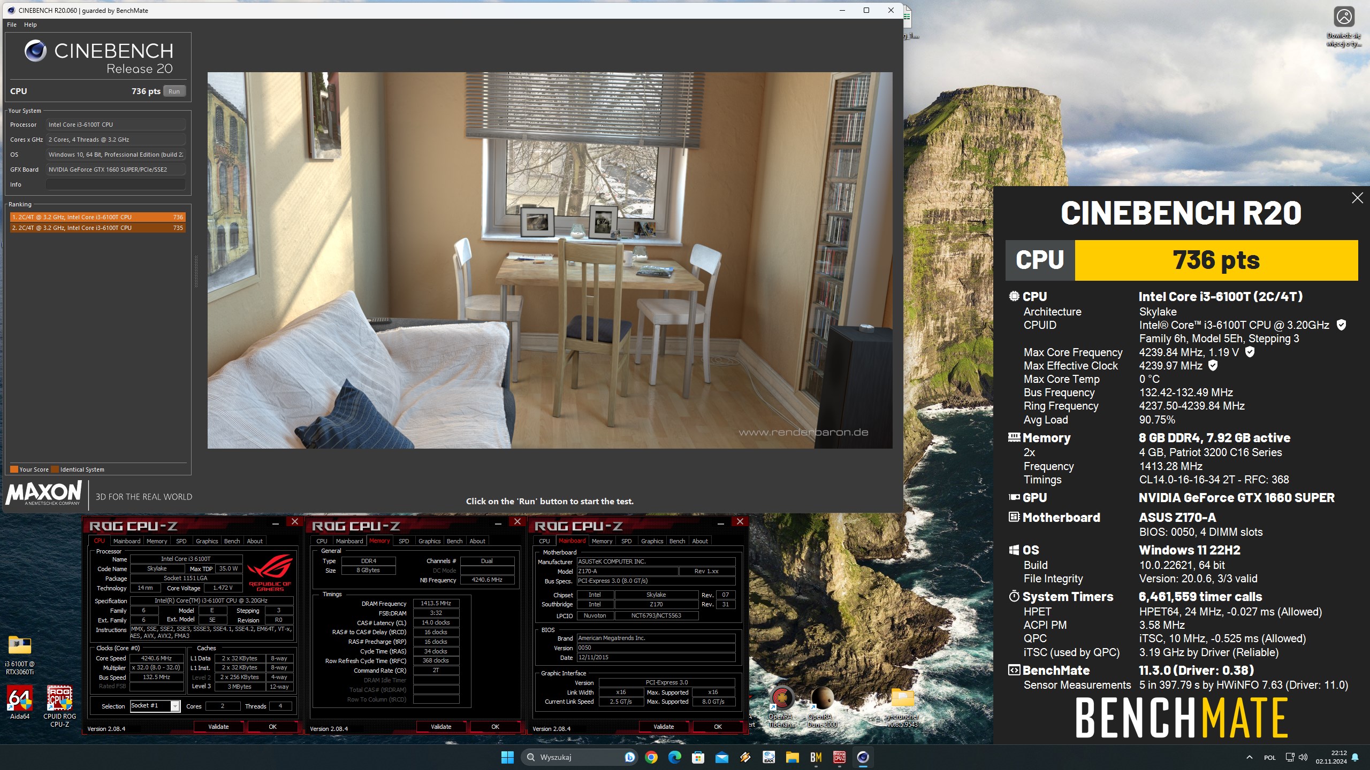Select ranking row 1 with score 736
The image size is (1370, 770).
[x=97, y=217]
